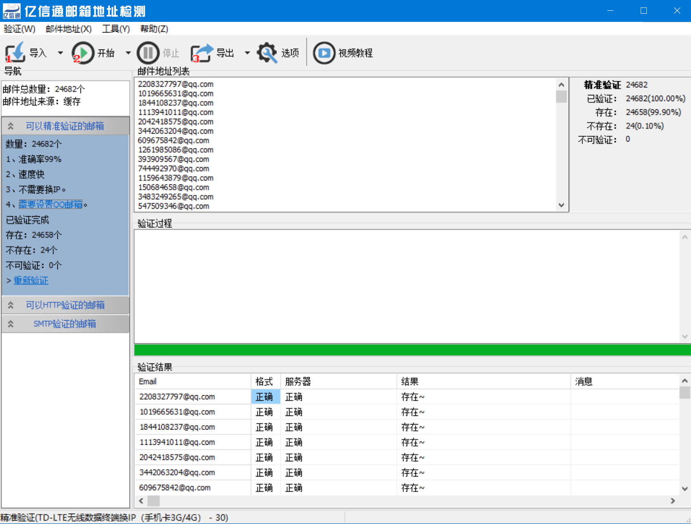Click the 重新验证 link
Viewport: 691px width, 524px height.
coord(31,281)
